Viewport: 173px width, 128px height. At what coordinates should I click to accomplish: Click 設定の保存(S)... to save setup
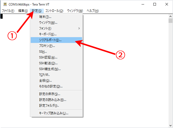pos(50,94)
